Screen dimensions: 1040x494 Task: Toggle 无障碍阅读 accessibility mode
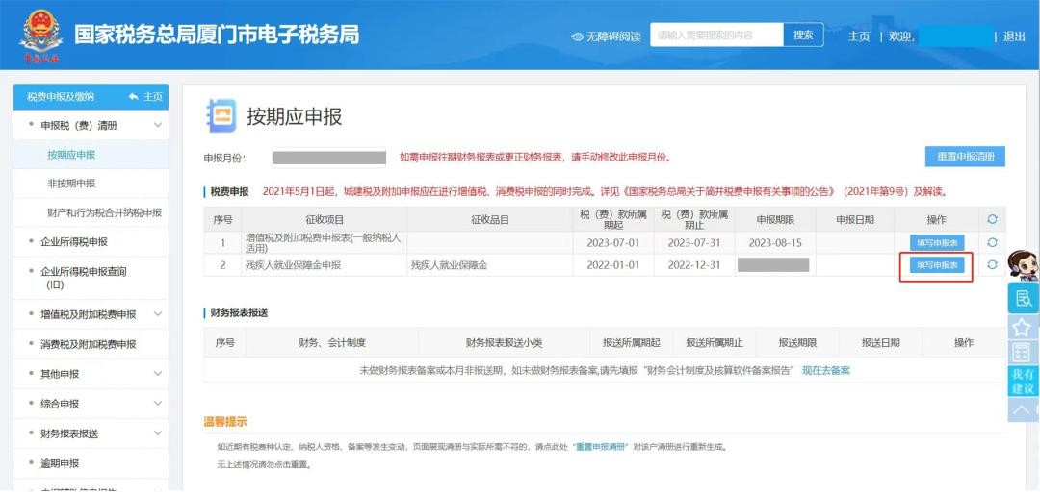606,37
